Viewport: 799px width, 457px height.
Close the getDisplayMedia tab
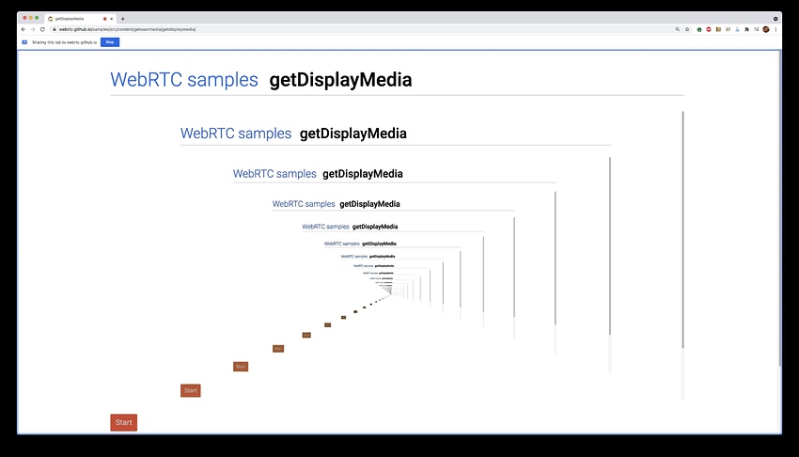coord(112,19)
